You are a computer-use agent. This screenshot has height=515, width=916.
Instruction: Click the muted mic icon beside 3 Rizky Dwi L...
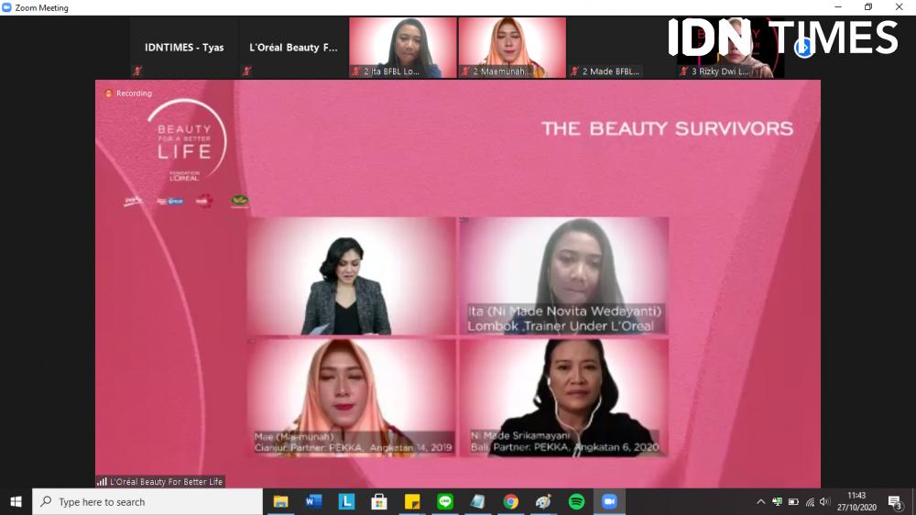684,71
